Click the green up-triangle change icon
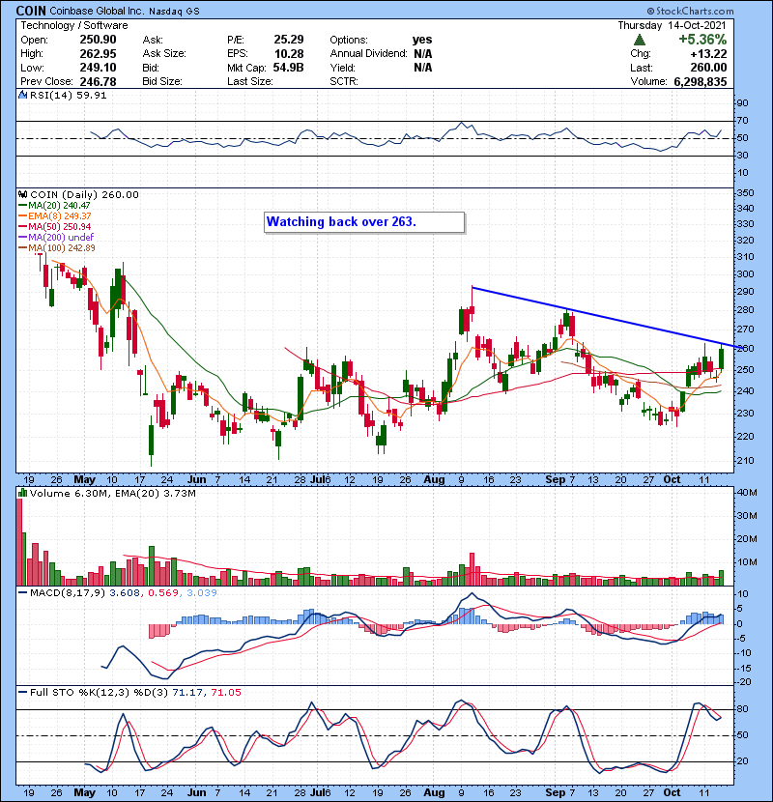Screen dimensions: 773x802 640,40
